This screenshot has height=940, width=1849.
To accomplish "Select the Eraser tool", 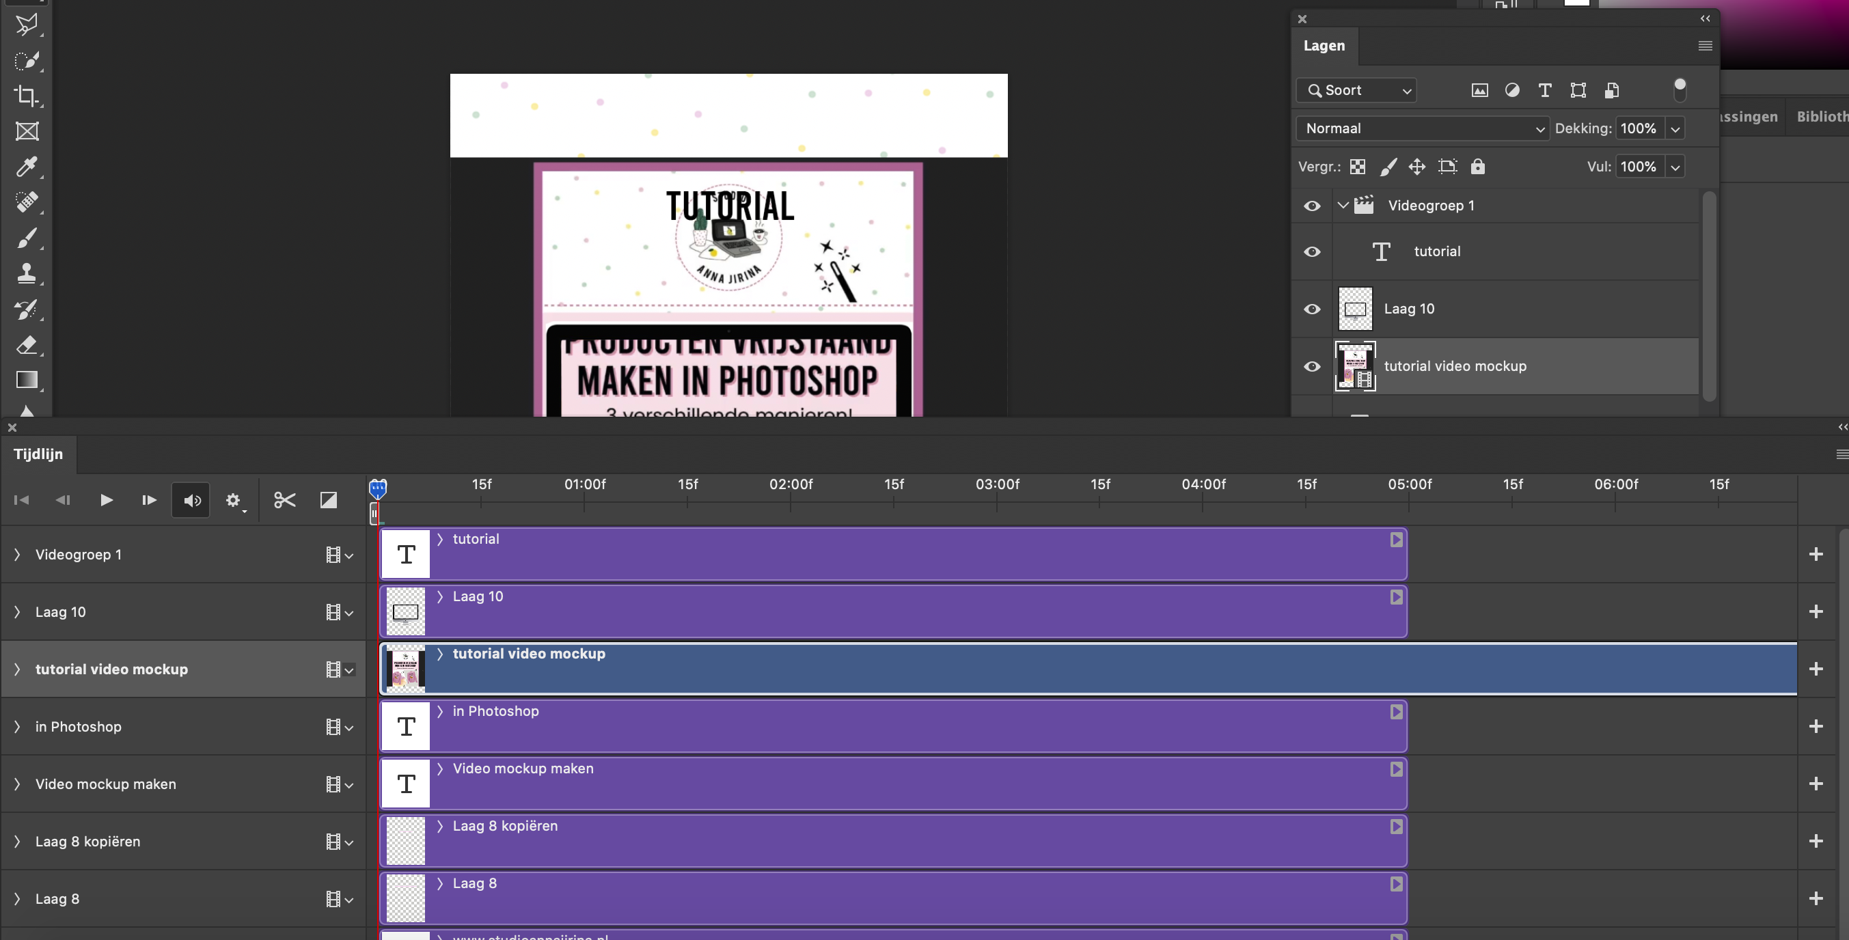I will pos(27,345).
